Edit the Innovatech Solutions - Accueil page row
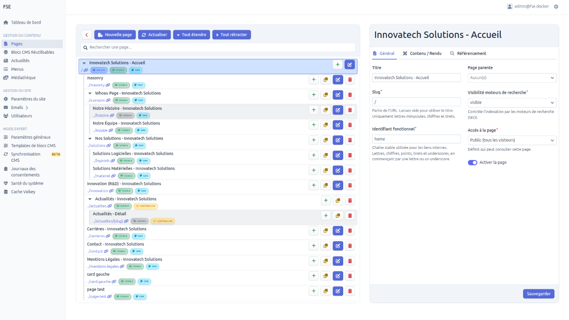 click(350, 64)
